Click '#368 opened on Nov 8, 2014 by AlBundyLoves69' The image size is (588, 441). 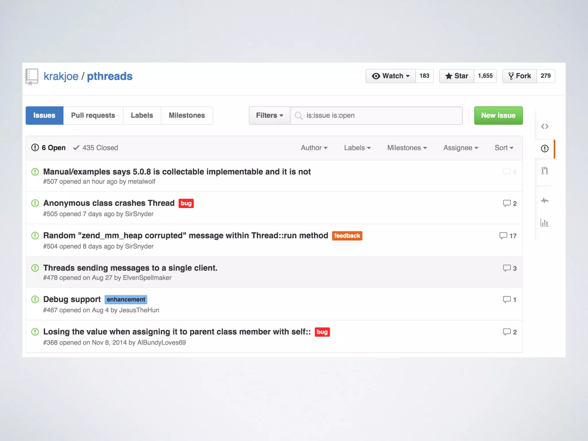(114, 343)
